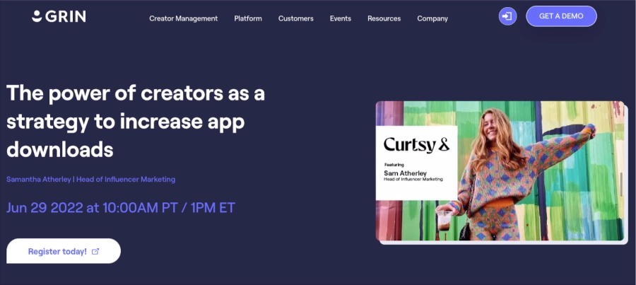Click the login arrow icon button
The image size is (636, 285).
[x=507, y=16]
